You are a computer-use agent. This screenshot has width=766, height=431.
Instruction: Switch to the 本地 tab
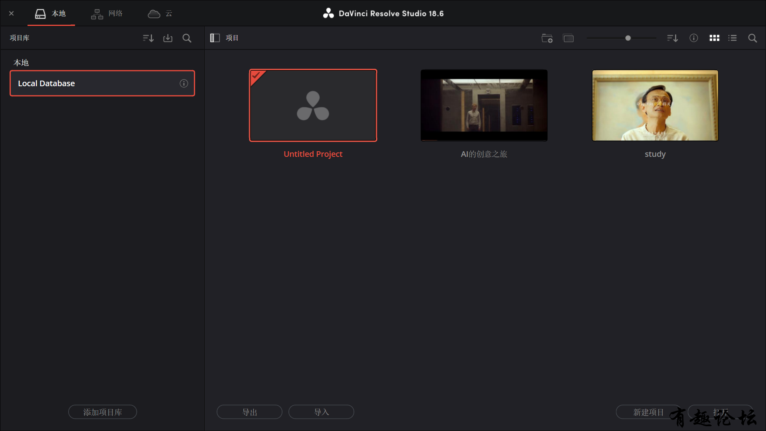(x=51, y=14)
